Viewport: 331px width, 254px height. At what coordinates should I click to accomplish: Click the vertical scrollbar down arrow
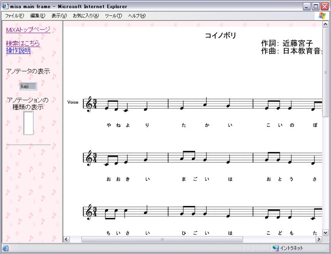[x=325, y=233]
